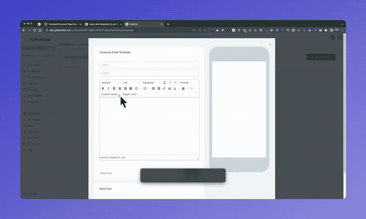Switch to Leads Ads Integration browser tab

point(103,24)
